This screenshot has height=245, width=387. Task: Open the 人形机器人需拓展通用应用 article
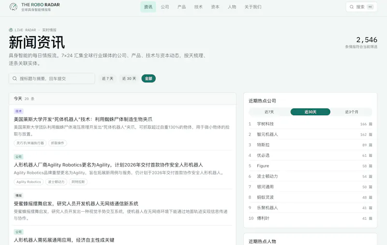pos(64,240)
